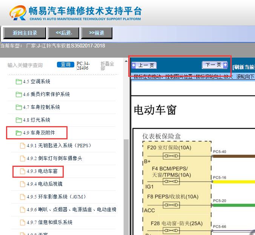Select 4.9.6 喇叭、点烟器、电源插座、电动座椅
The height and width of the screenshot is (235, 255).
coord(72,210)
